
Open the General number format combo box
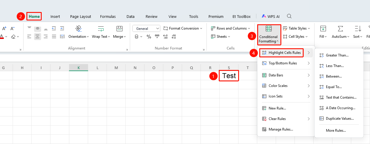pyautogui.click(x=147, y=28)
